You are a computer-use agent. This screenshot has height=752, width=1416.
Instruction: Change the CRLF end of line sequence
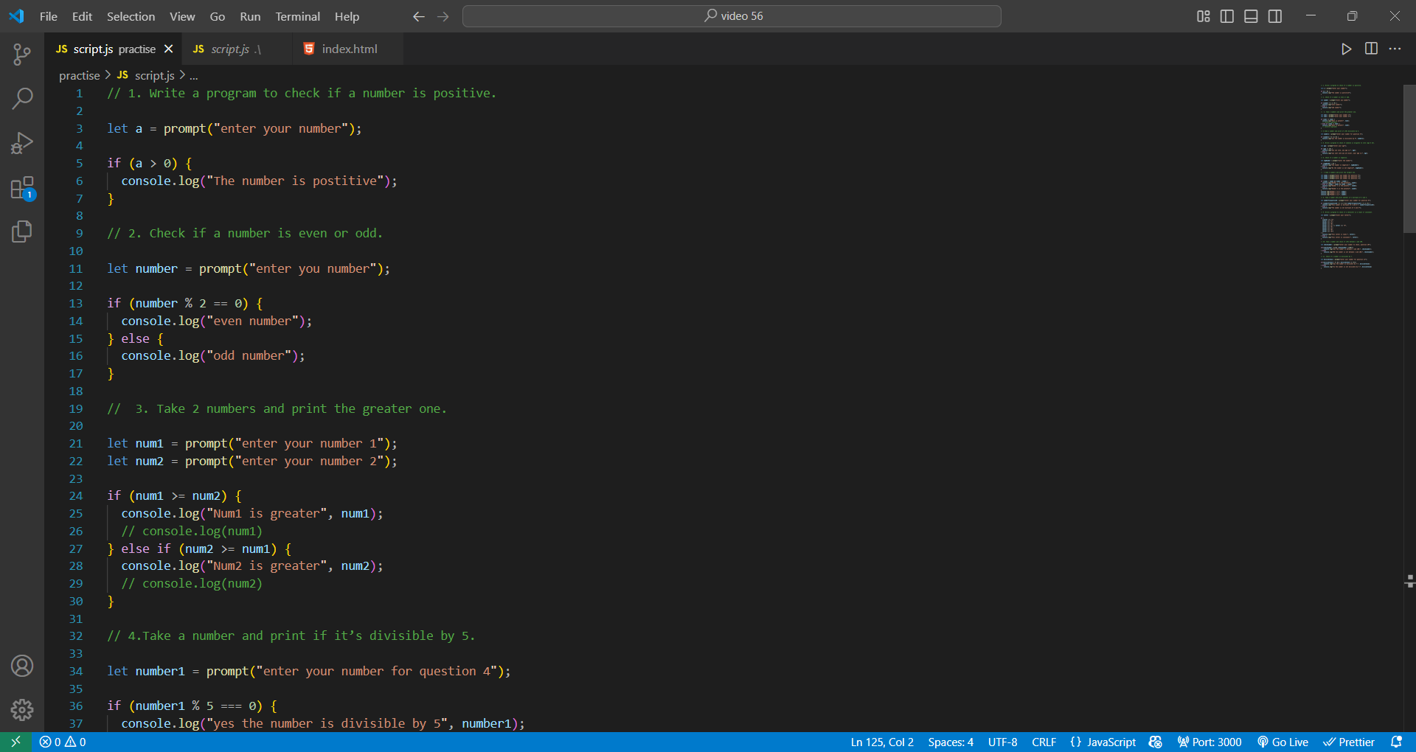[1044, 742]
